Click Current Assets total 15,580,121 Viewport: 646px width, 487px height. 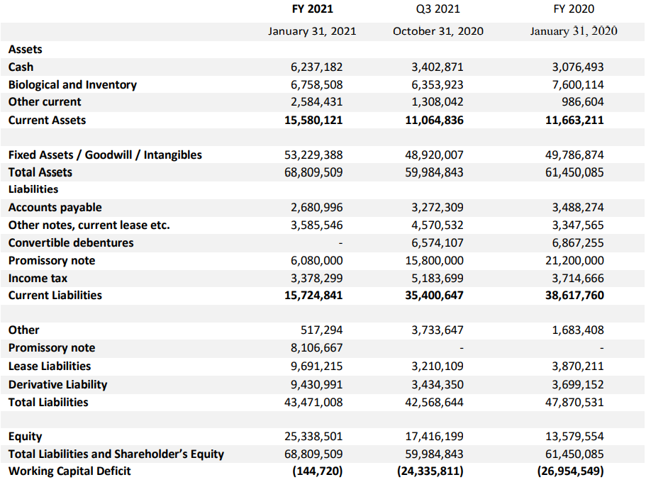click(313, 120)
